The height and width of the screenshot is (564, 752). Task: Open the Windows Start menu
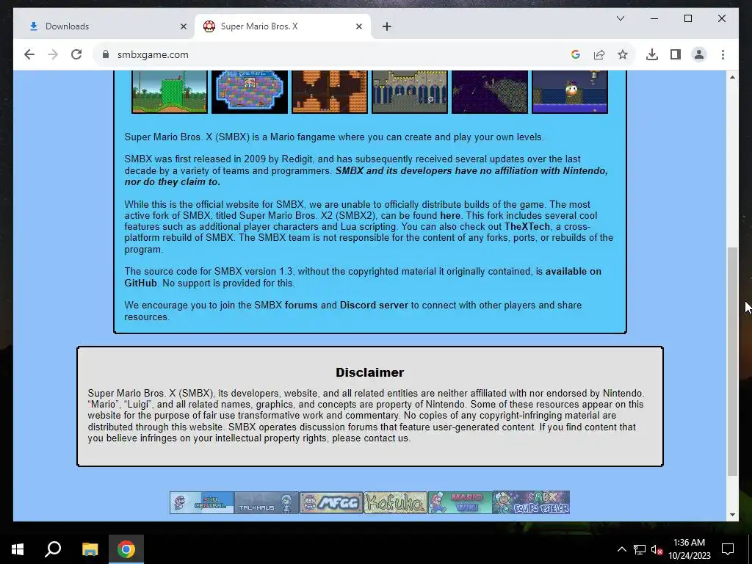pyautogui.click(x=18, y=549)
